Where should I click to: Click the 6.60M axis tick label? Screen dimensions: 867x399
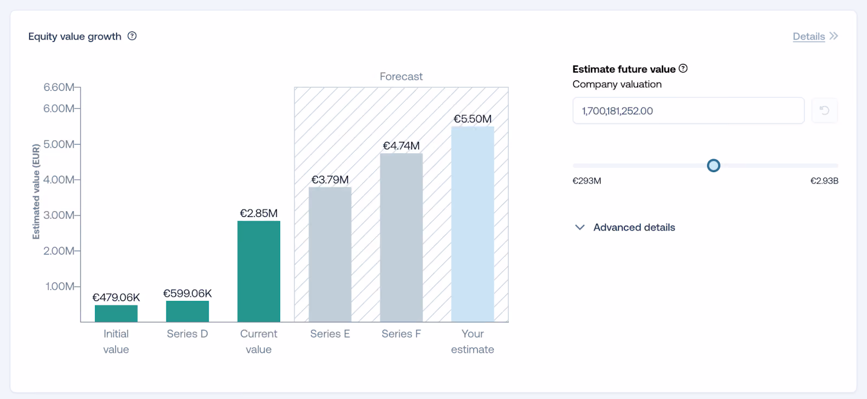point(59,87)
